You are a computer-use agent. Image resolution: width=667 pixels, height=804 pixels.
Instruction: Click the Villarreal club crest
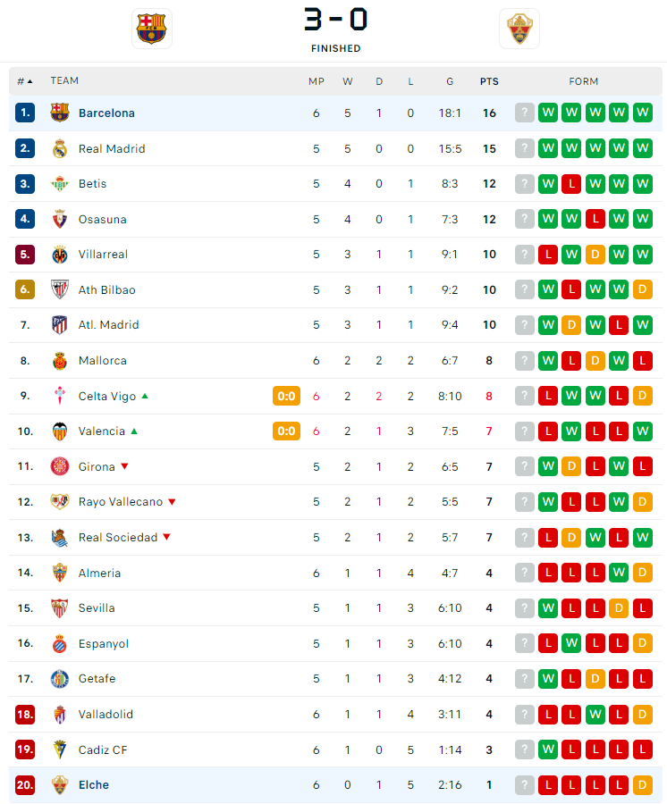pyautogui.click(x=60, y=255)
